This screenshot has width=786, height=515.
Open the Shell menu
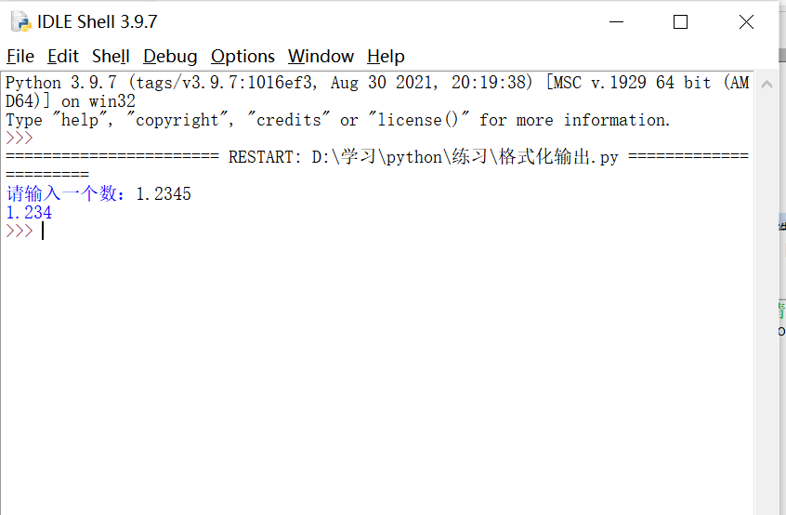(111, 56)
